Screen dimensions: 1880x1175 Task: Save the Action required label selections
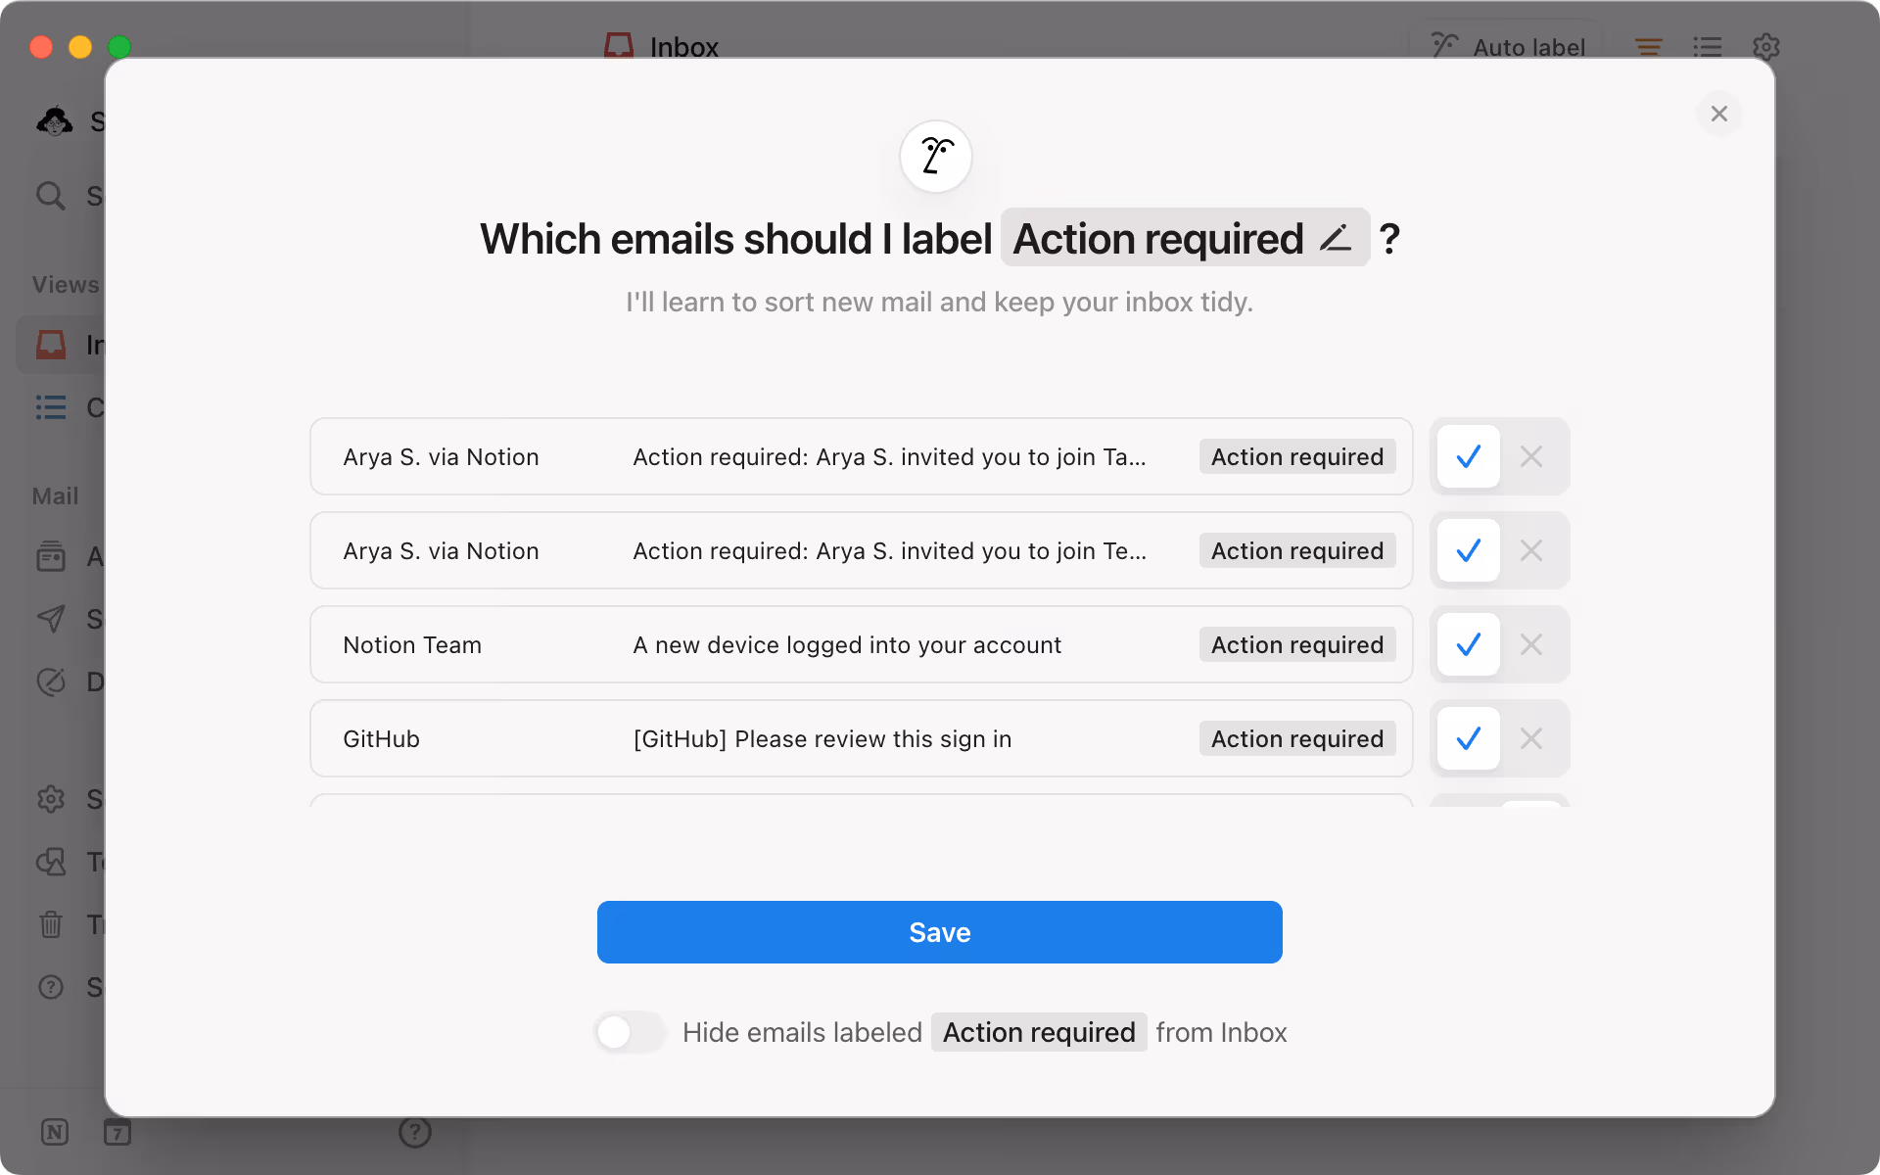(x=938, y=932)
